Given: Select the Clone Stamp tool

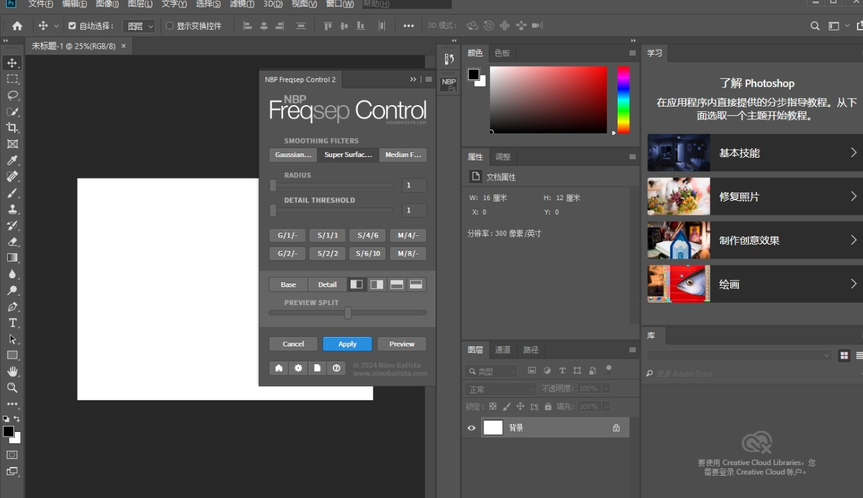Looking at the screenshot, I should pos(12,209).
